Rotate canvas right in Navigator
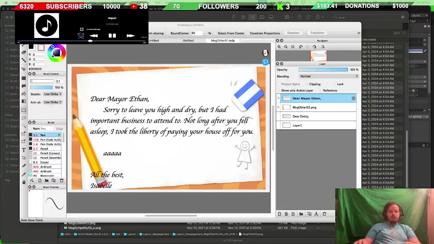This screenshot has height=244, width=434. click(x=314, y=47)
